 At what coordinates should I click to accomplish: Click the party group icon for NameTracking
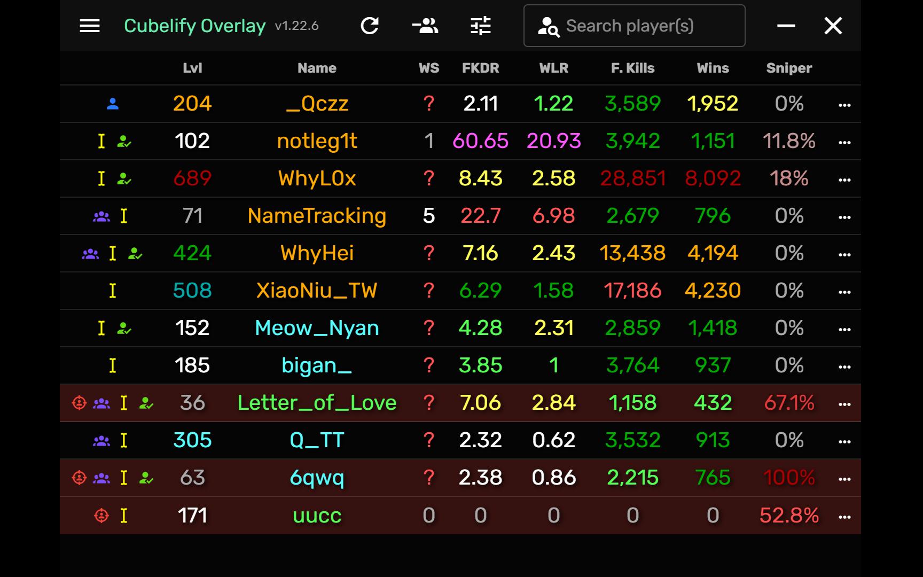pyautogui.click(x=101, y=216)
